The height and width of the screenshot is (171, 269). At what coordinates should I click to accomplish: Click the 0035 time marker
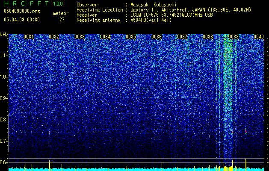tap(131, 37)
